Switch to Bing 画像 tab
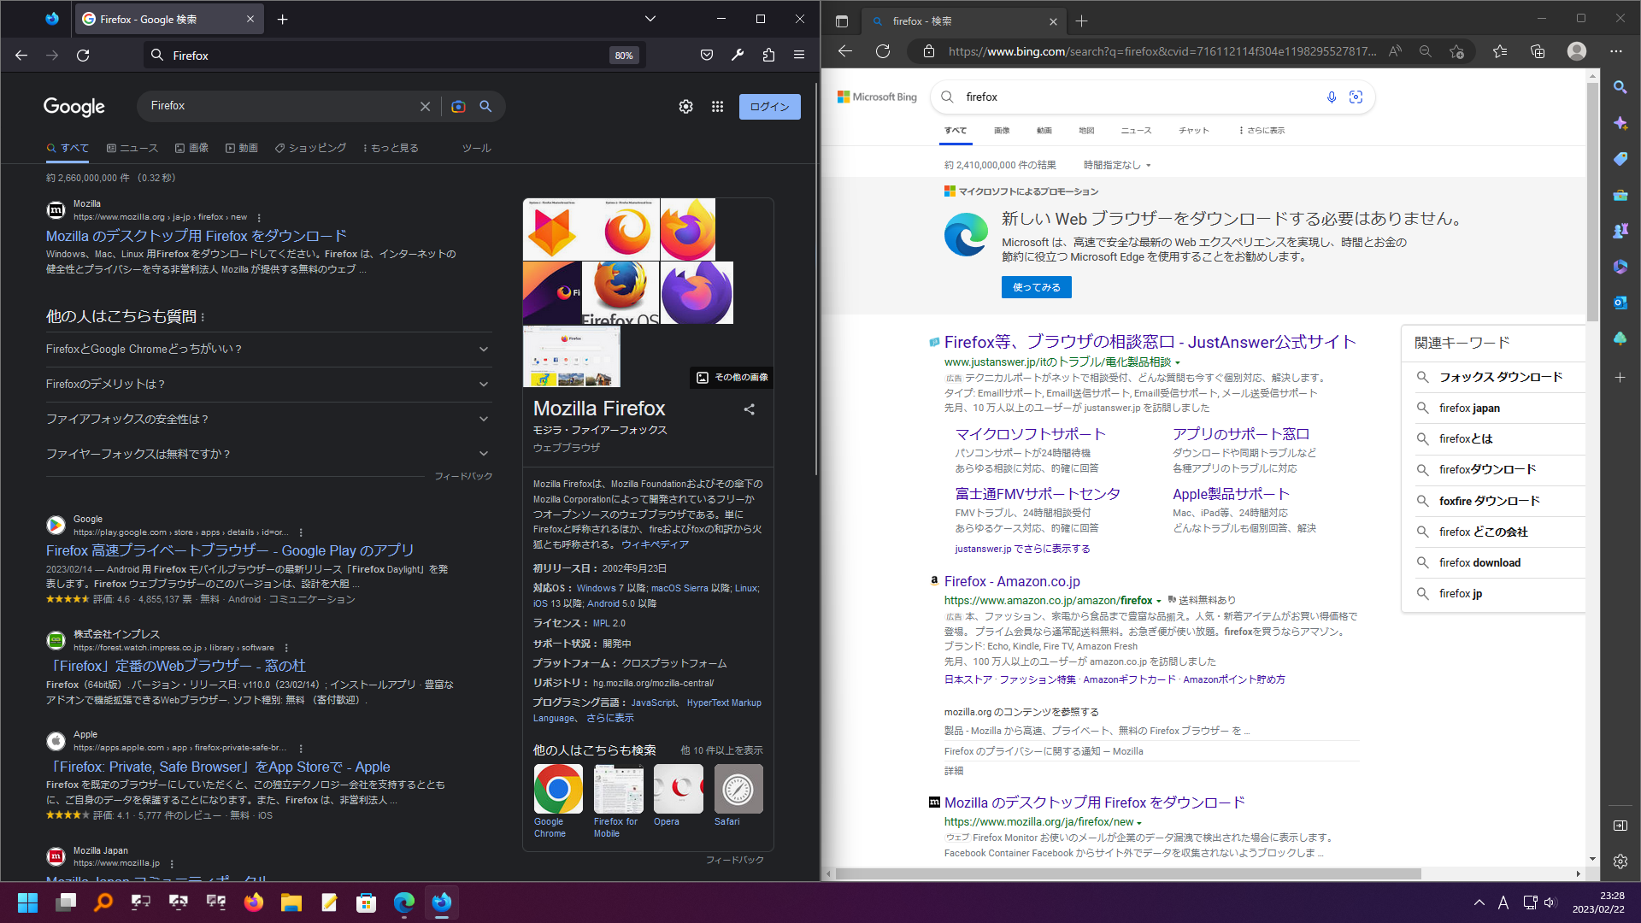Image resolution: width=1641 pixels, height=923 pixels. click(1002, 131)
